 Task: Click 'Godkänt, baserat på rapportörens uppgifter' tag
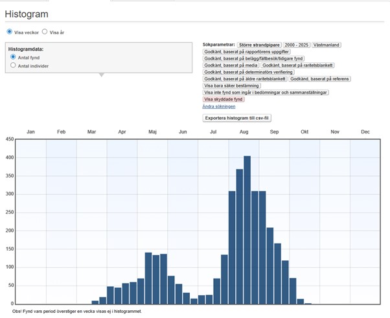click(x=247, y=52)
